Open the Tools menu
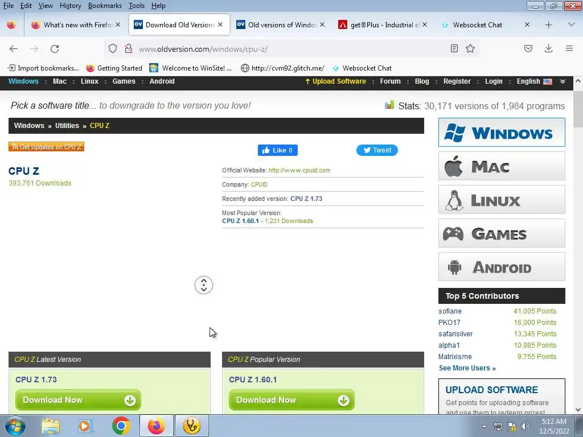This screenshot has width=583, height=437. (x=137, y=6)
